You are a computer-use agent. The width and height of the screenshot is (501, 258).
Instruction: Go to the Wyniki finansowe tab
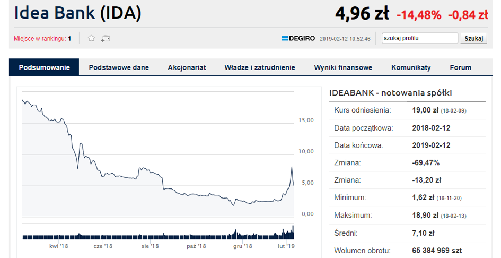coord(343,67)
